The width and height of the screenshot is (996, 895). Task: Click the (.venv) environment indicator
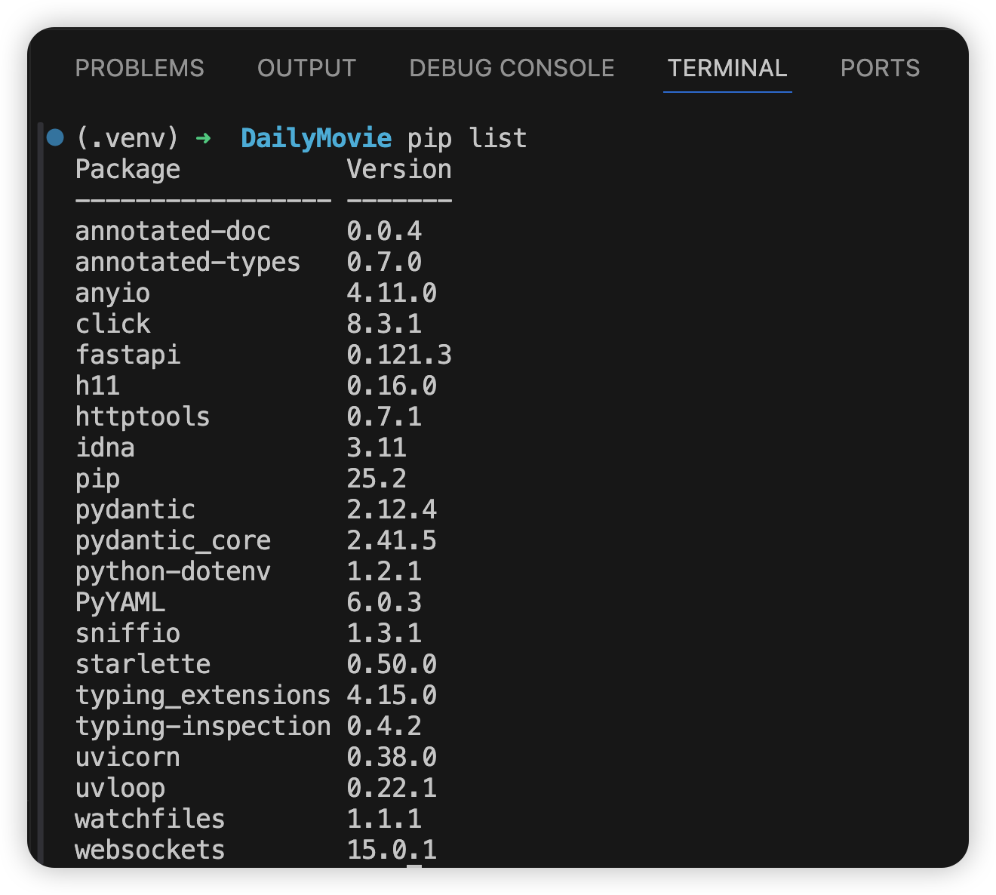click(x=128, y=138)
